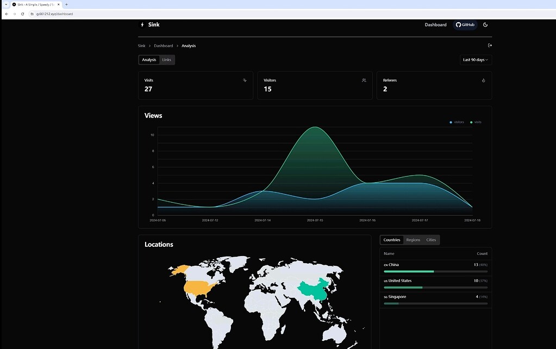Viewport: 556px width, 349px height.
Task: Click the United States country row
Action: click(435, 284)
